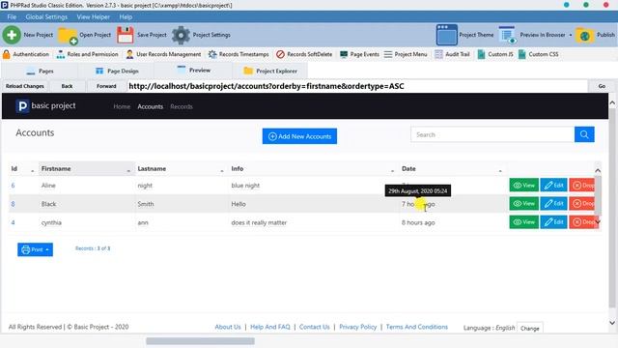618x348 pixels.
Task: Switch to the Page Design tab
Action: point(117,71)
